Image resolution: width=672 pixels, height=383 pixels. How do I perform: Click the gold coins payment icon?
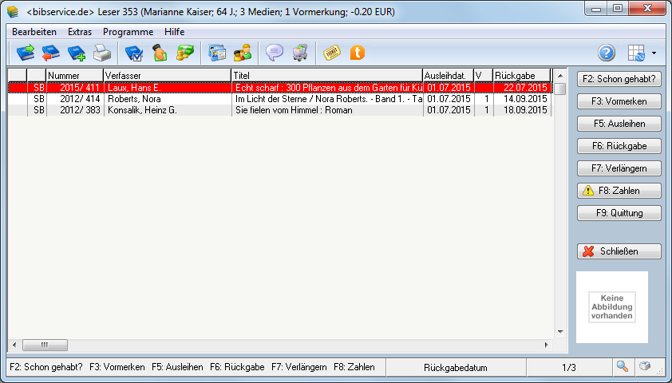click(x=185, y=53)
